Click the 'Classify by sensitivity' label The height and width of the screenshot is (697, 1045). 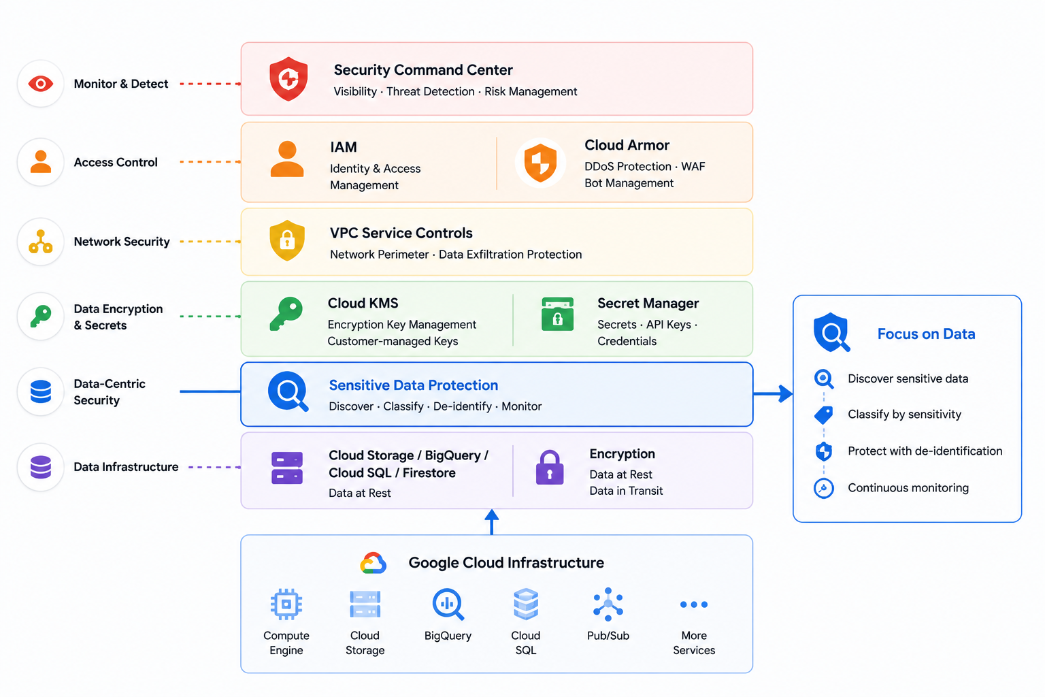click(x=904, y=415)
